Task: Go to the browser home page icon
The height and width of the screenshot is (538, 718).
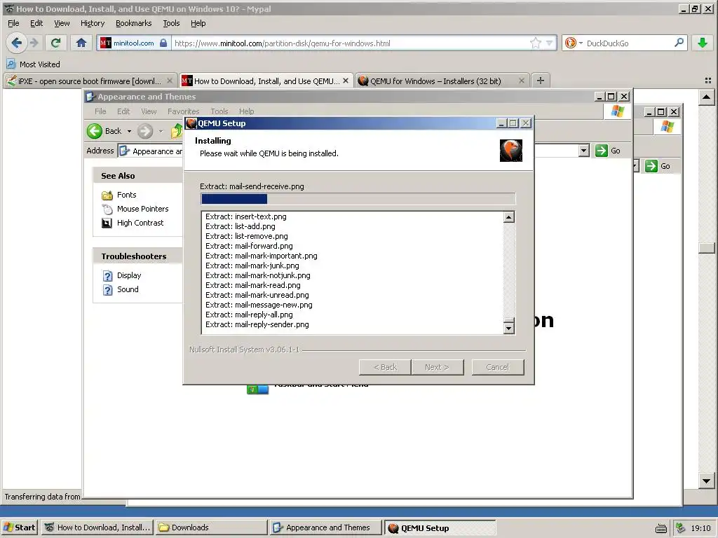Action: (x=81, y=43)
